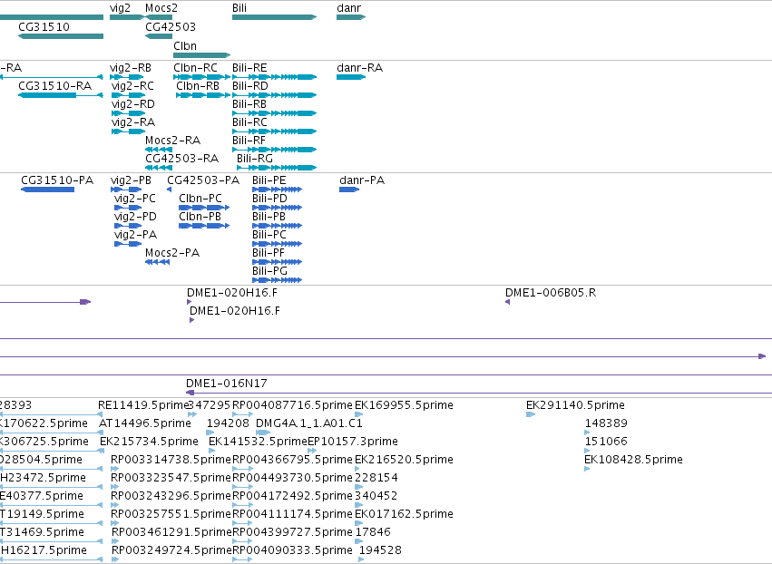The image size is (772, 564).
Task: Select protein vig2-PD
Action: click(x=128, y=226)
